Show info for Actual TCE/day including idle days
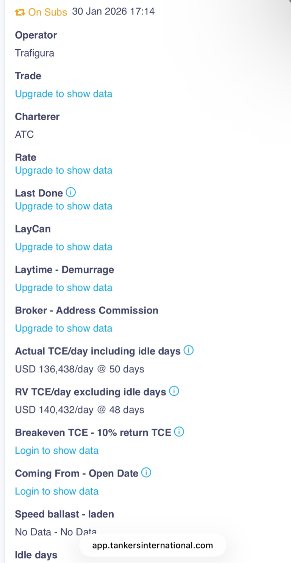This screenshot has height=563, width=291. tap(189, 351)
